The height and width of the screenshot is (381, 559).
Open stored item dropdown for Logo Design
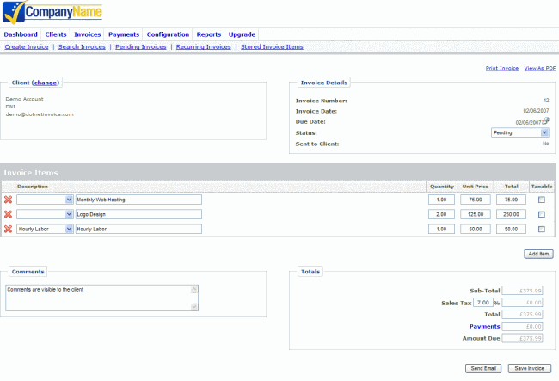[45, 214]
